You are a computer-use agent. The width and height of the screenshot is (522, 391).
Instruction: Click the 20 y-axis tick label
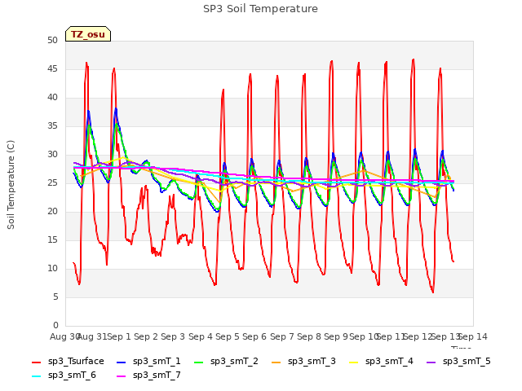click(52, 212)
